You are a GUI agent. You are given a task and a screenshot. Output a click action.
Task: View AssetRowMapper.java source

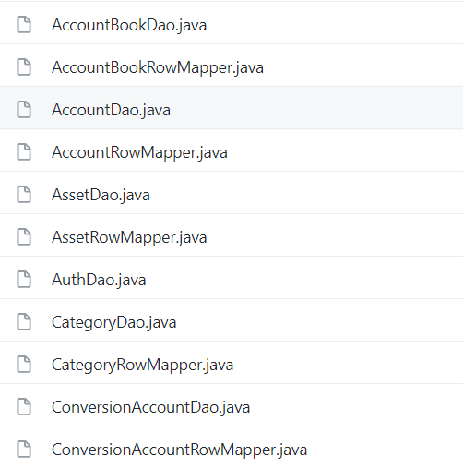pyautogui.click(x=129, y=237)
